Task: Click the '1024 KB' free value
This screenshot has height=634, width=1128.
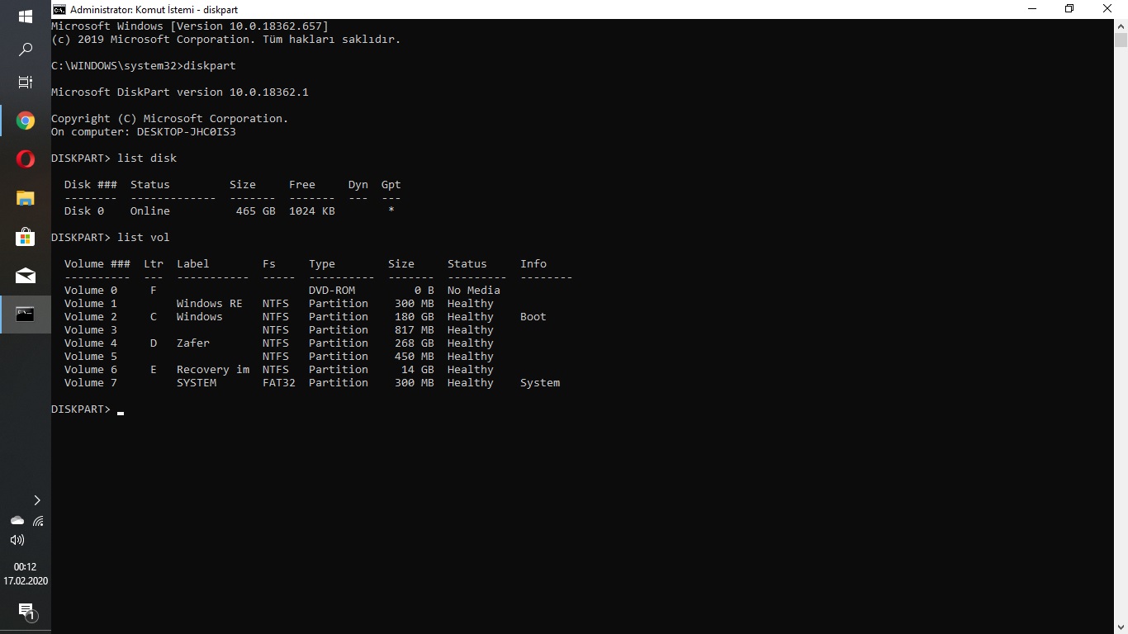Action: click(x=312, y=211)
